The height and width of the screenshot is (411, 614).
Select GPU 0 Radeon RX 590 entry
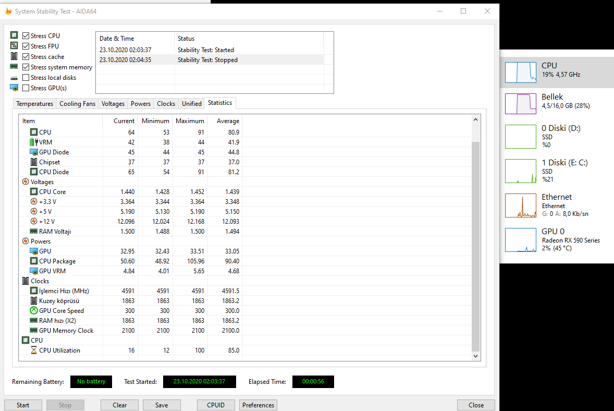557,240
